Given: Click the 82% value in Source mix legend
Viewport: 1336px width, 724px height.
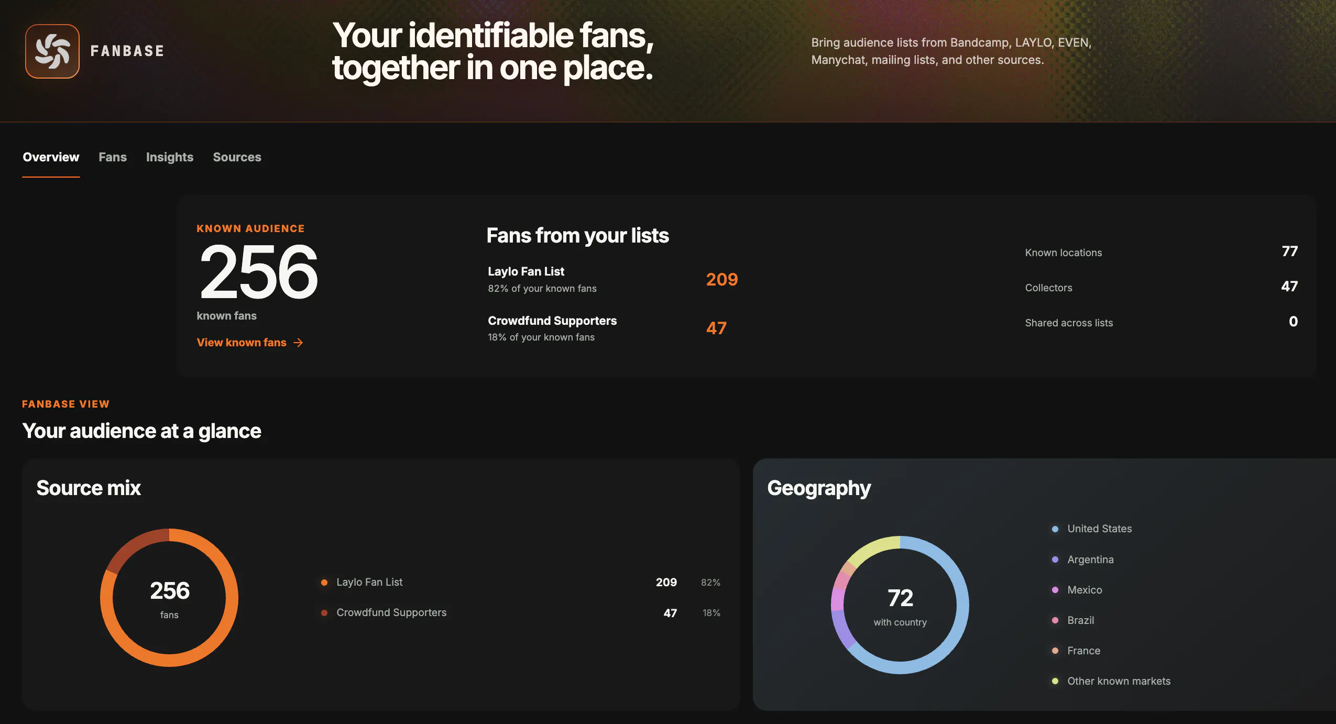Looking at the screenshot, I should coord(710,583).
